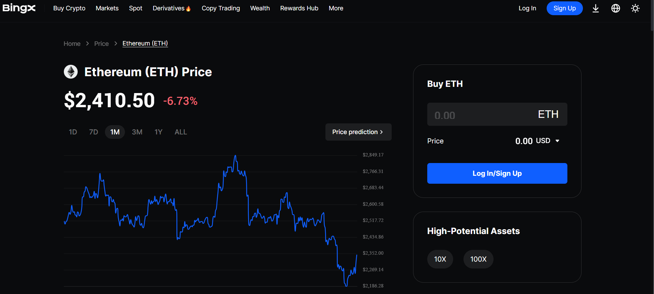Image resolution: width=654 pixels, height=294 pixels.
Task: Click the Ethereum (ETH) breadcrumb
Action: click(145, 43)
